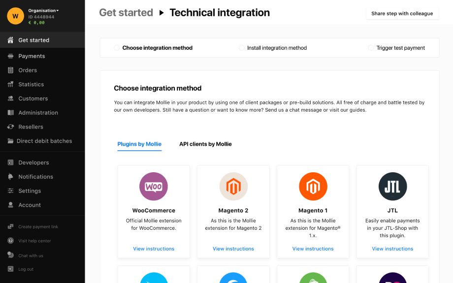Click the Magento 2 logo
This screenshot has width=453, height=283.
pyautogui.click(x=233, y=187)
